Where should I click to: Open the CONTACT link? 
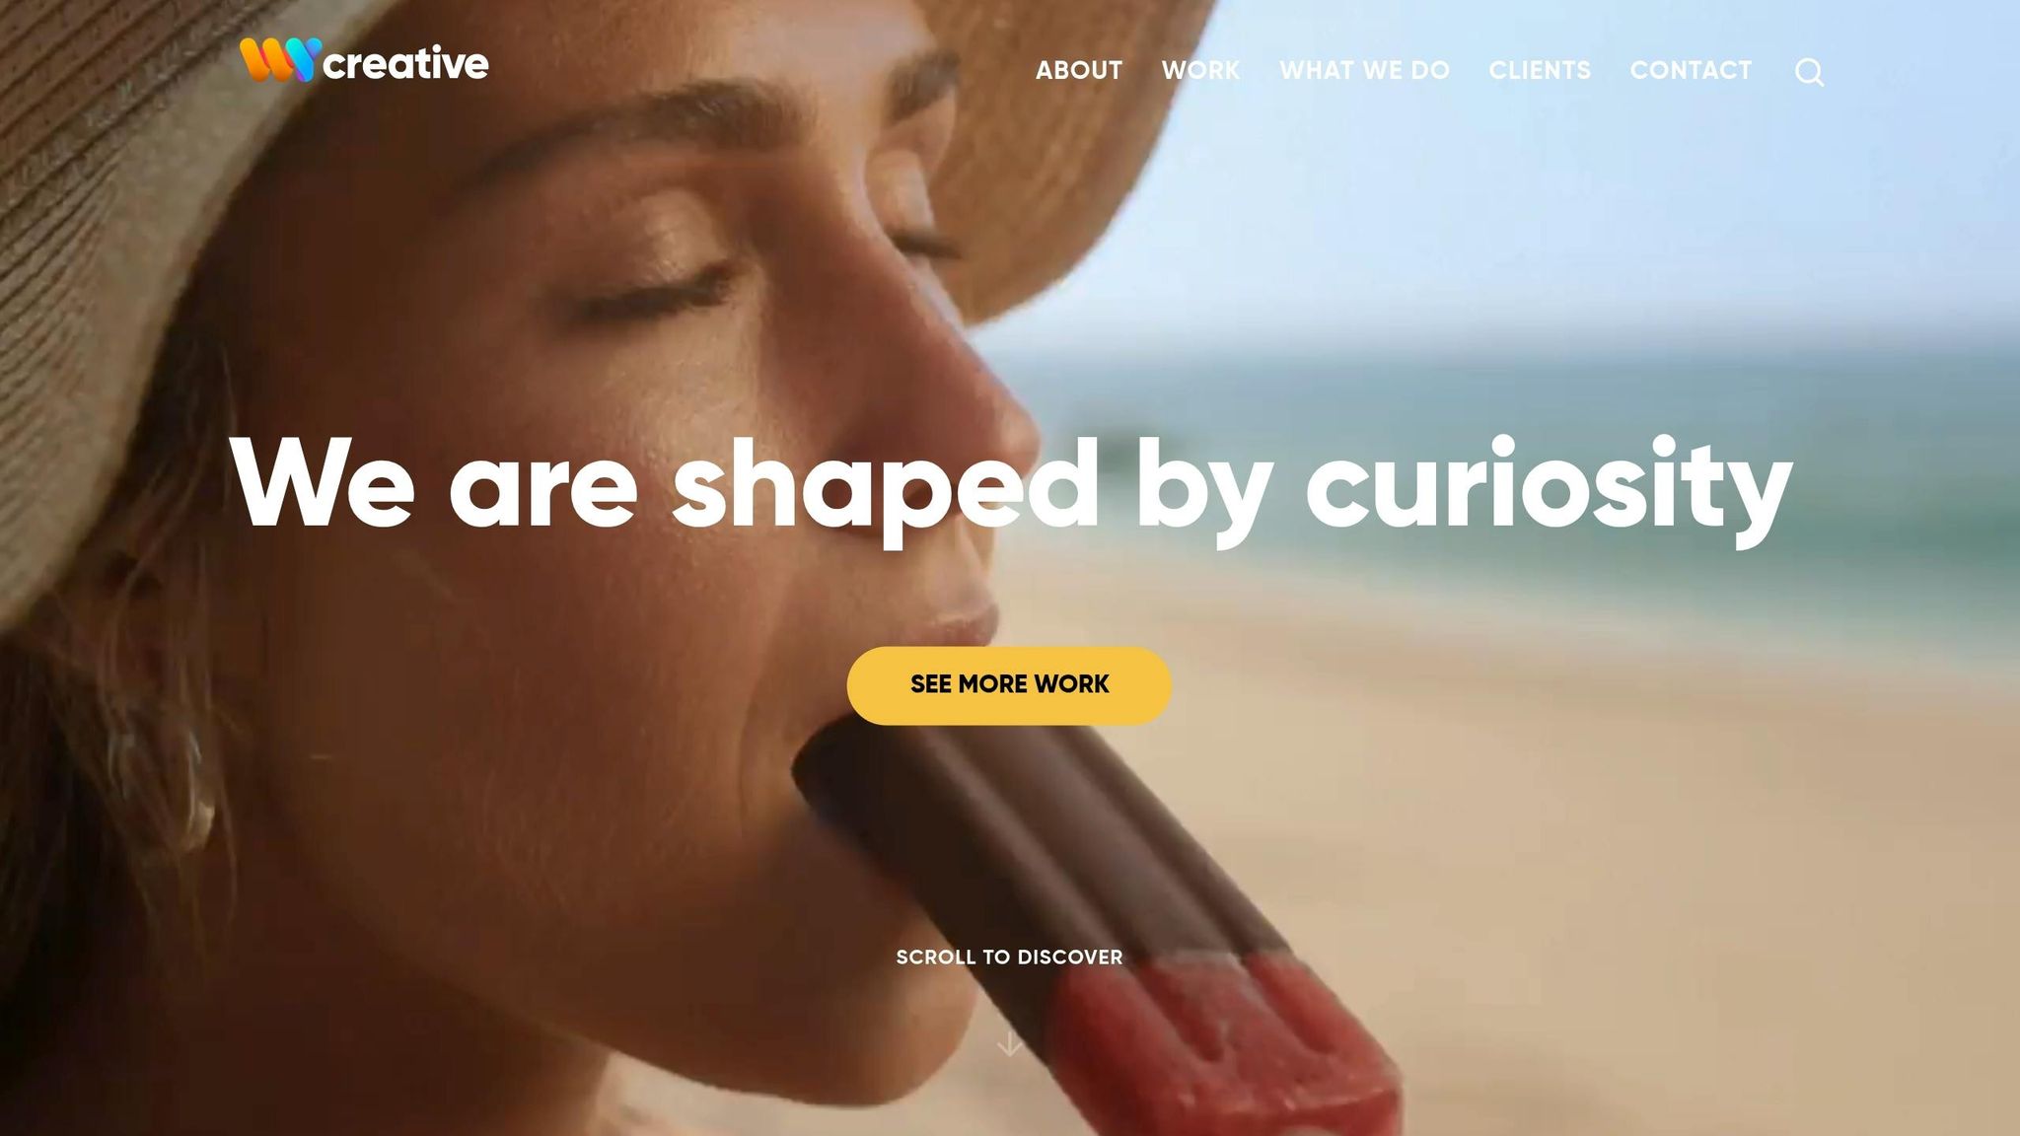[x=1691, y=71]
